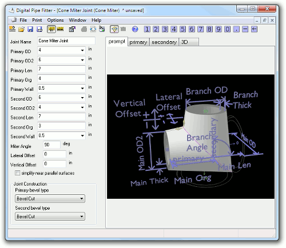Expand the Second OD dropdown
The width and height of the screenshot is (286, 248).
coord(82,98)
